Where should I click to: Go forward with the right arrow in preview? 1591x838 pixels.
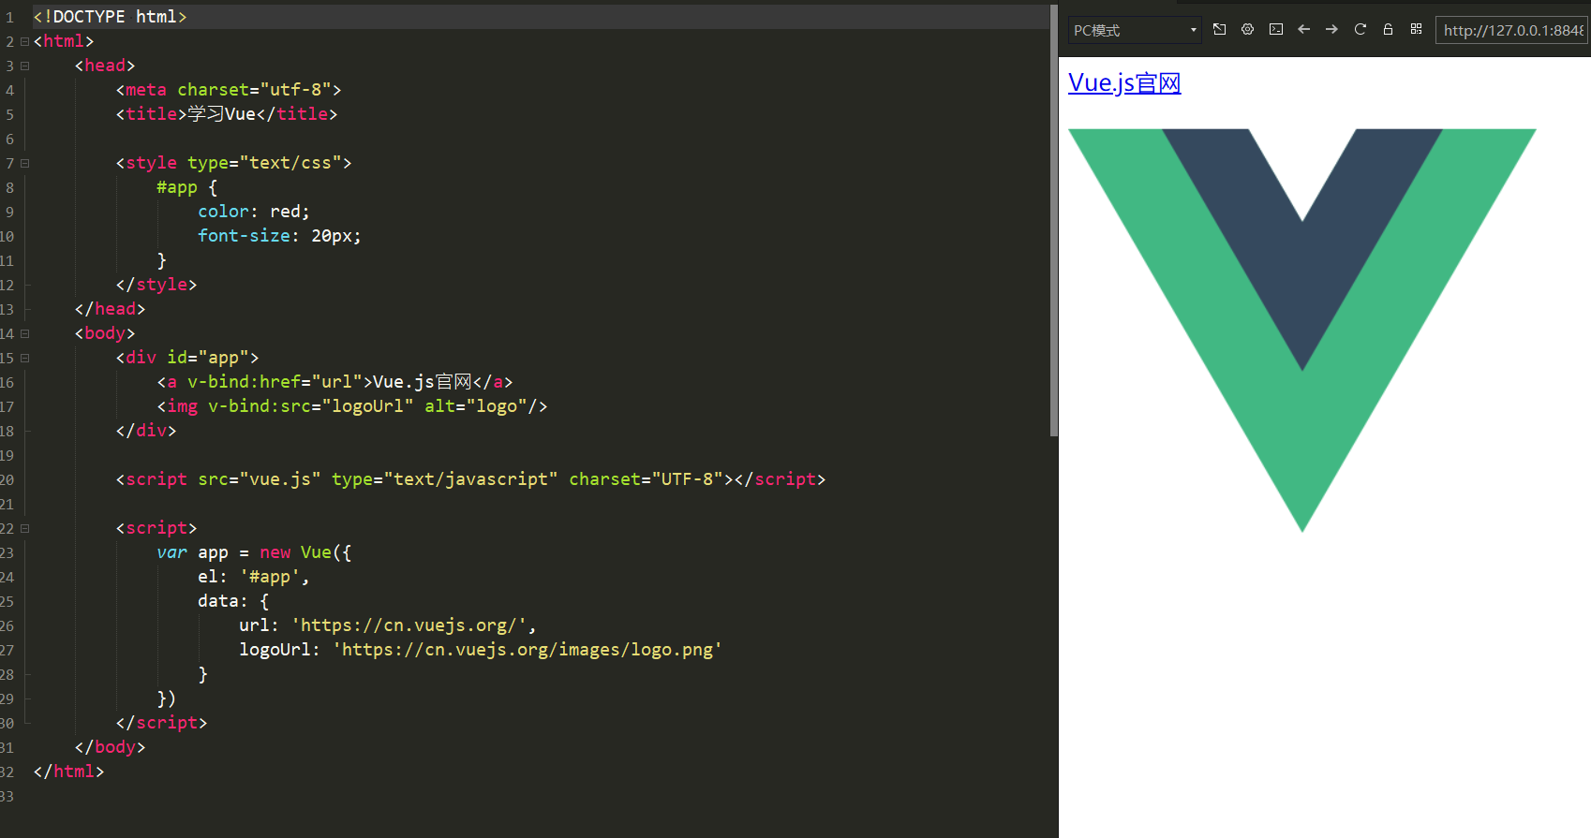(x=1331, y=29)
